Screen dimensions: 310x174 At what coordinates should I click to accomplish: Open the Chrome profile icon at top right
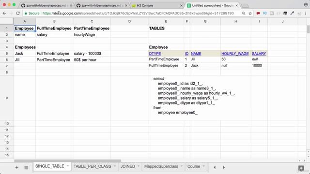(306, 5)
